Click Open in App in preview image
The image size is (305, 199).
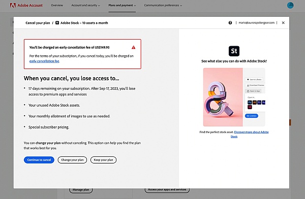(253, 91)
